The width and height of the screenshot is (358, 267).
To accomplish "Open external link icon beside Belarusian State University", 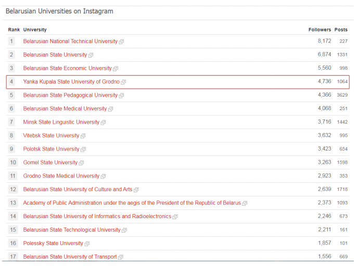I will point(91,55).
